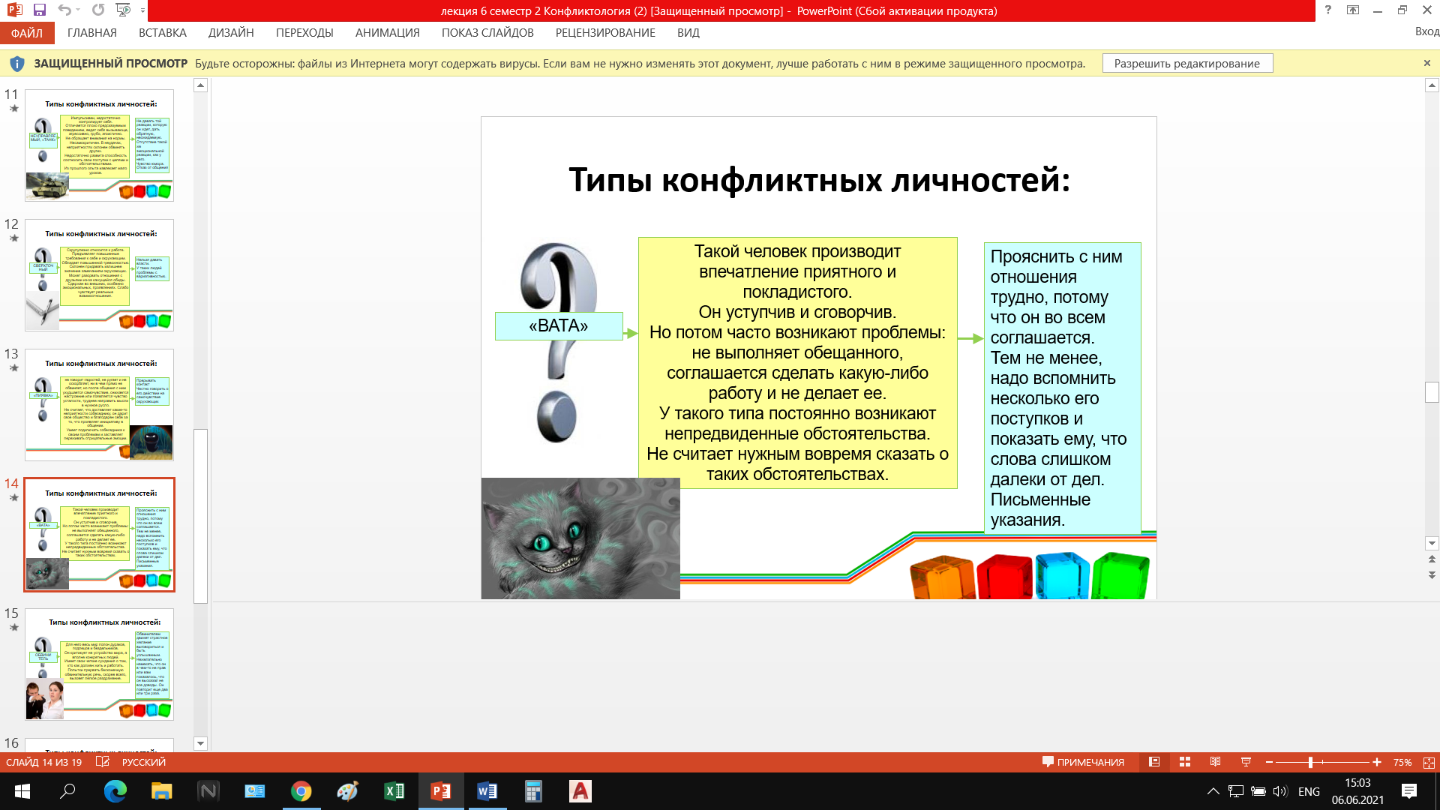Open File Explorer from taskbar
The image size is (1440, 810).
(161, 791)
